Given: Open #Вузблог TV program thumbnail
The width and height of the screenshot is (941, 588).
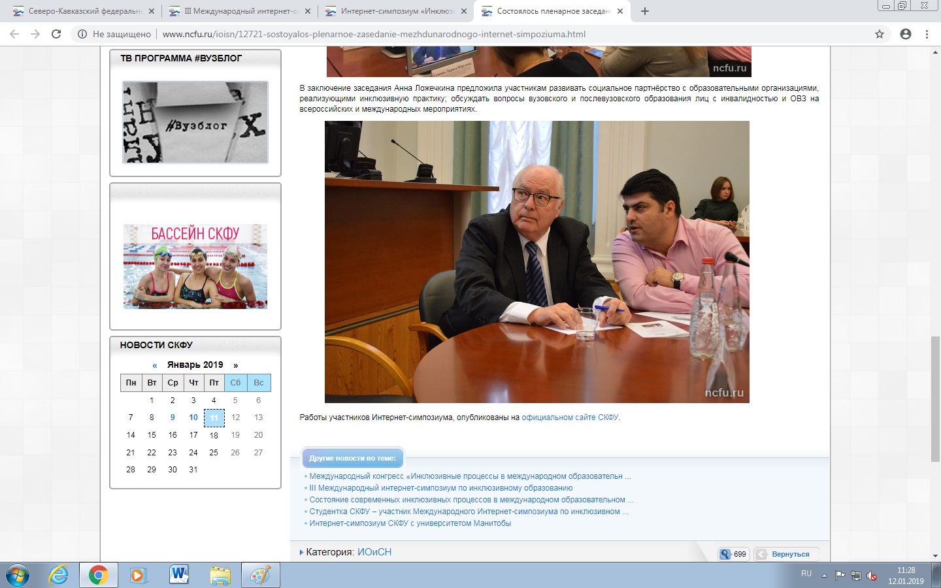Looking at the screenshot, I should pos(195,122).
